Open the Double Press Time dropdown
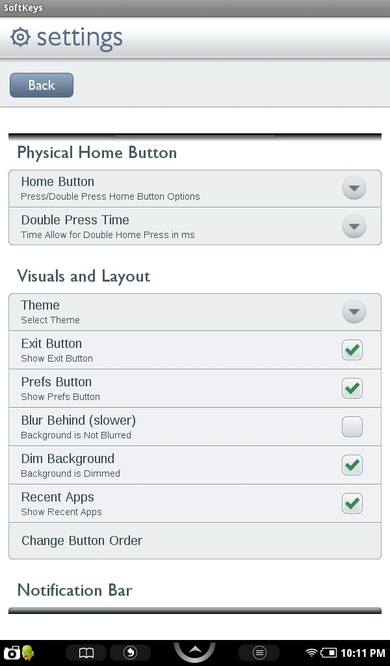 354,226
